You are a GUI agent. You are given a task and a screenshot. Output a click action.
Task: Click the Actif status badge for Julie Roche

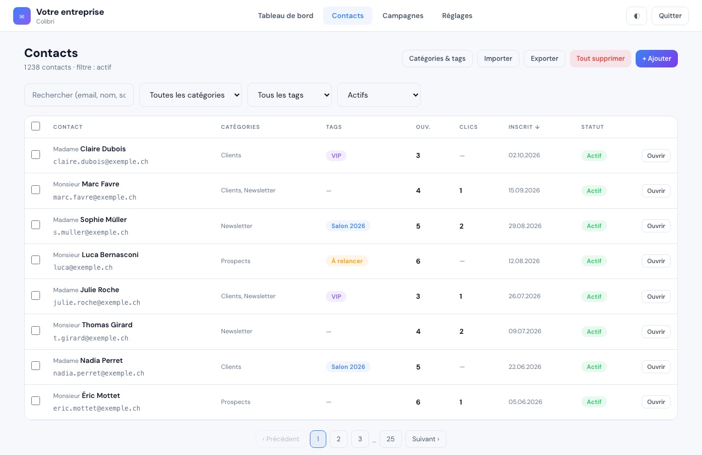click(594, 297)
